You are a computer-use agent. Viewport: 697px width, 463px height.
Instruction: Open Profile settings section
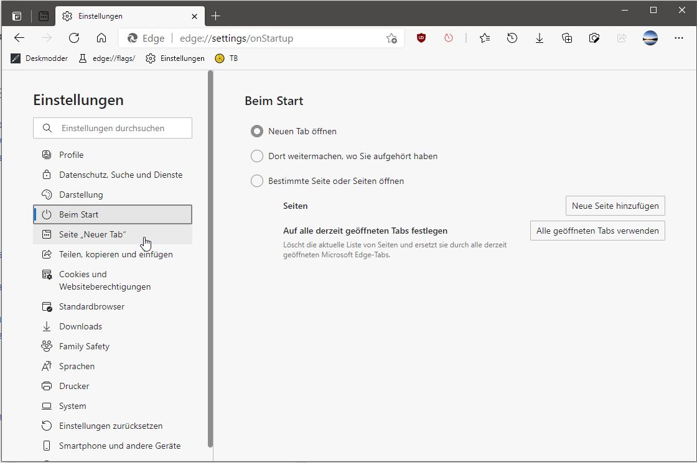tap(113, 155)
